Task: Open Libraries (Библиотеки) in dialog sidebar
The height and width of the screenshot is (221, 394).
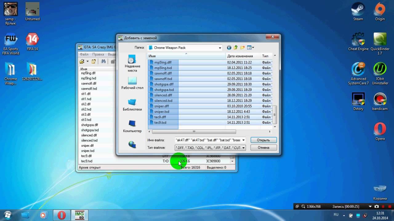Action: click(132, 105)
